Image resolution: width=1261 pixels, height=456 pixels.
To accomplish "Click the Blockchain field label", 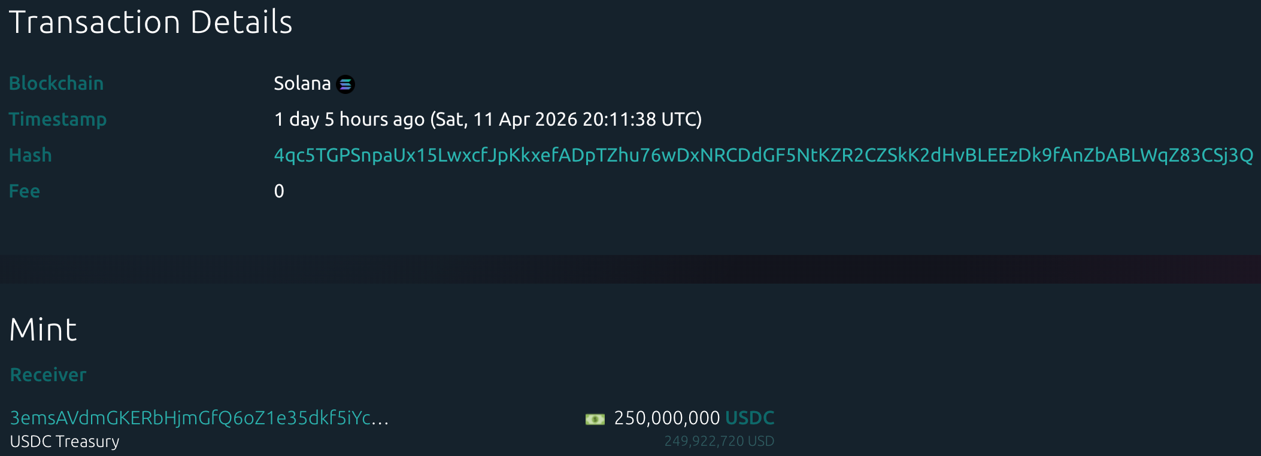I will [x=56, y=83].
